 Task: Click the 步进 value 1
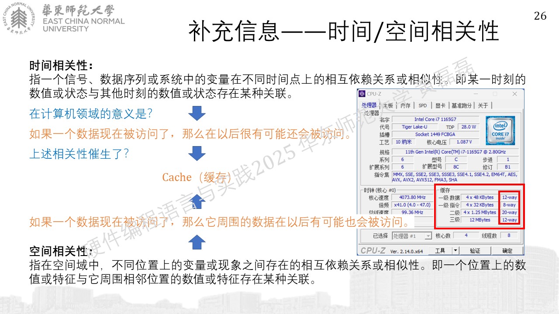point(507,159)
